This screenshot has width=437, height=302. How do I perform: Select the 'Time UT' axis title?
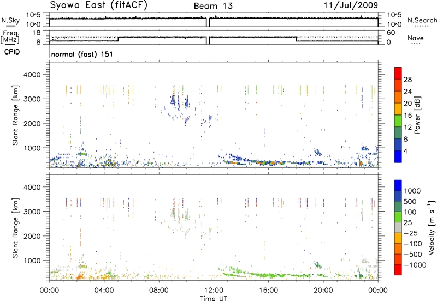pos(214,299)
